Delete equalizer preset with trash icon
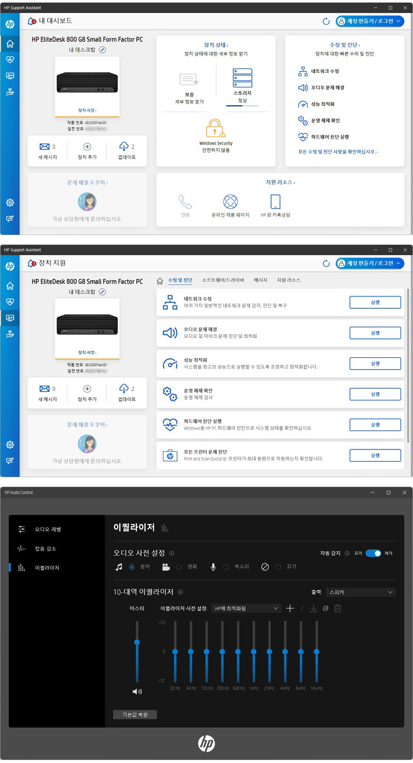The height and width of the screenshot is (763, 413). tap(337, 608)
